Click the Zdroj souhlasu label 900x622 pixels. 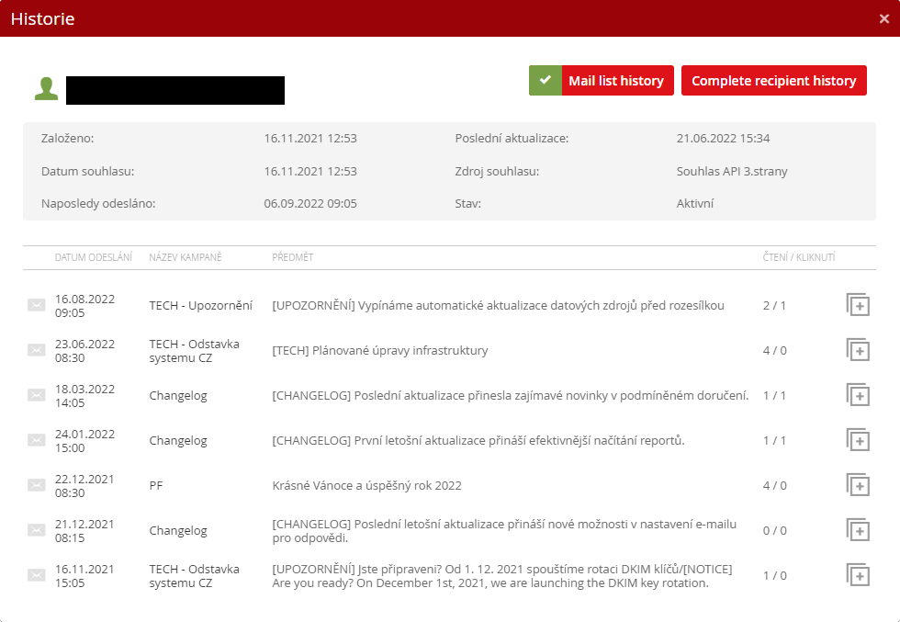coord(497,171)
